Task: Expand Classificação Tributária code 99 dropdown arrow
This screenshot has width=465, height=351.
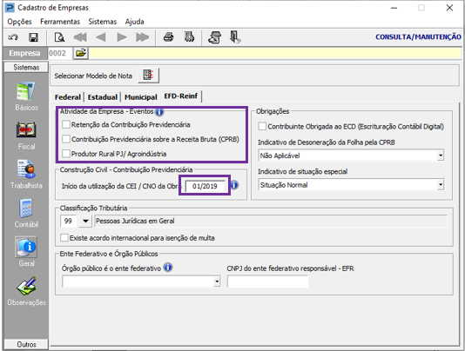Action: (x=85, y=221)
